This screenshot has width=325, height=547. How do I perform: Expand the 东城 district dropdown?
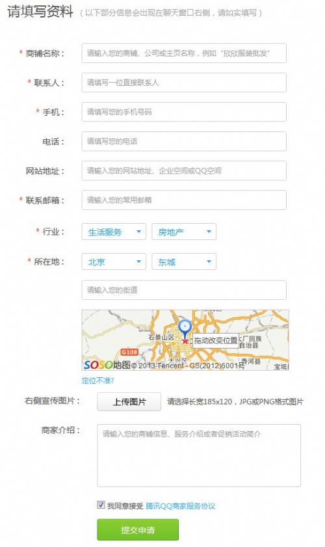[184, 261]
